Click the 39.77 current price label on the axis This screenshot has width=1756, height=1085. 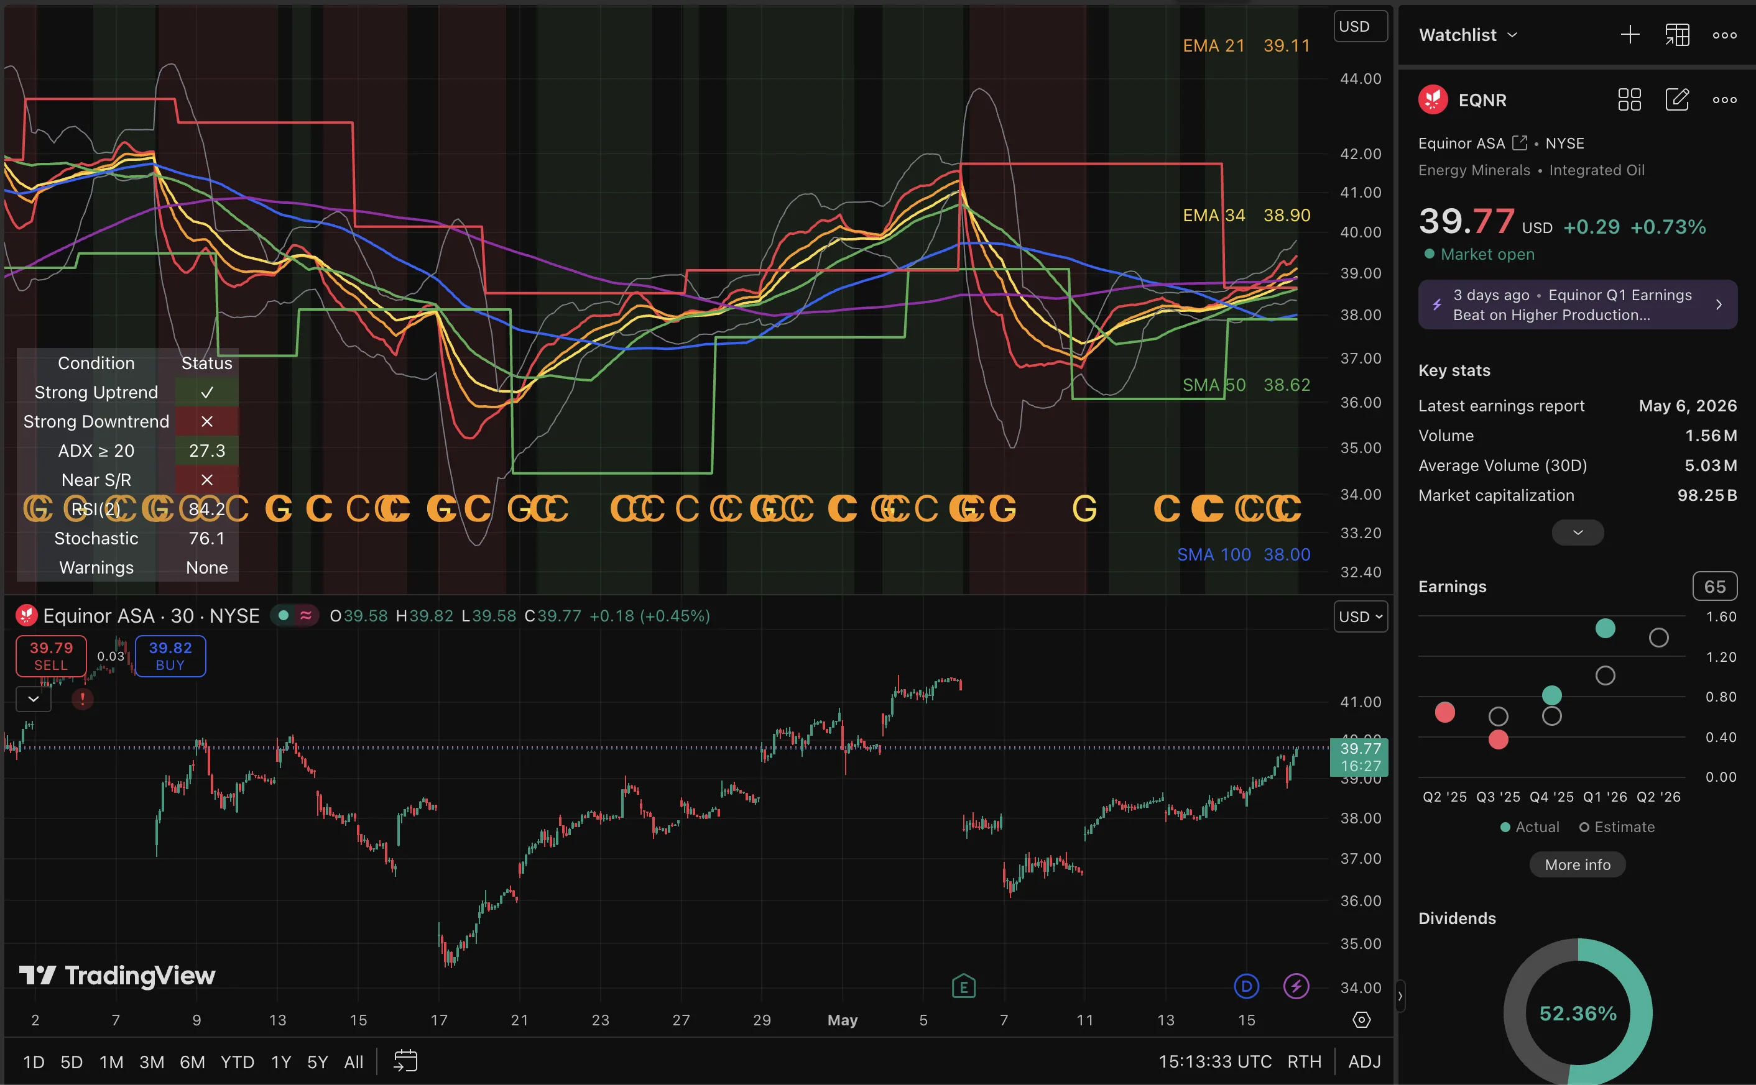[1359, 757]
